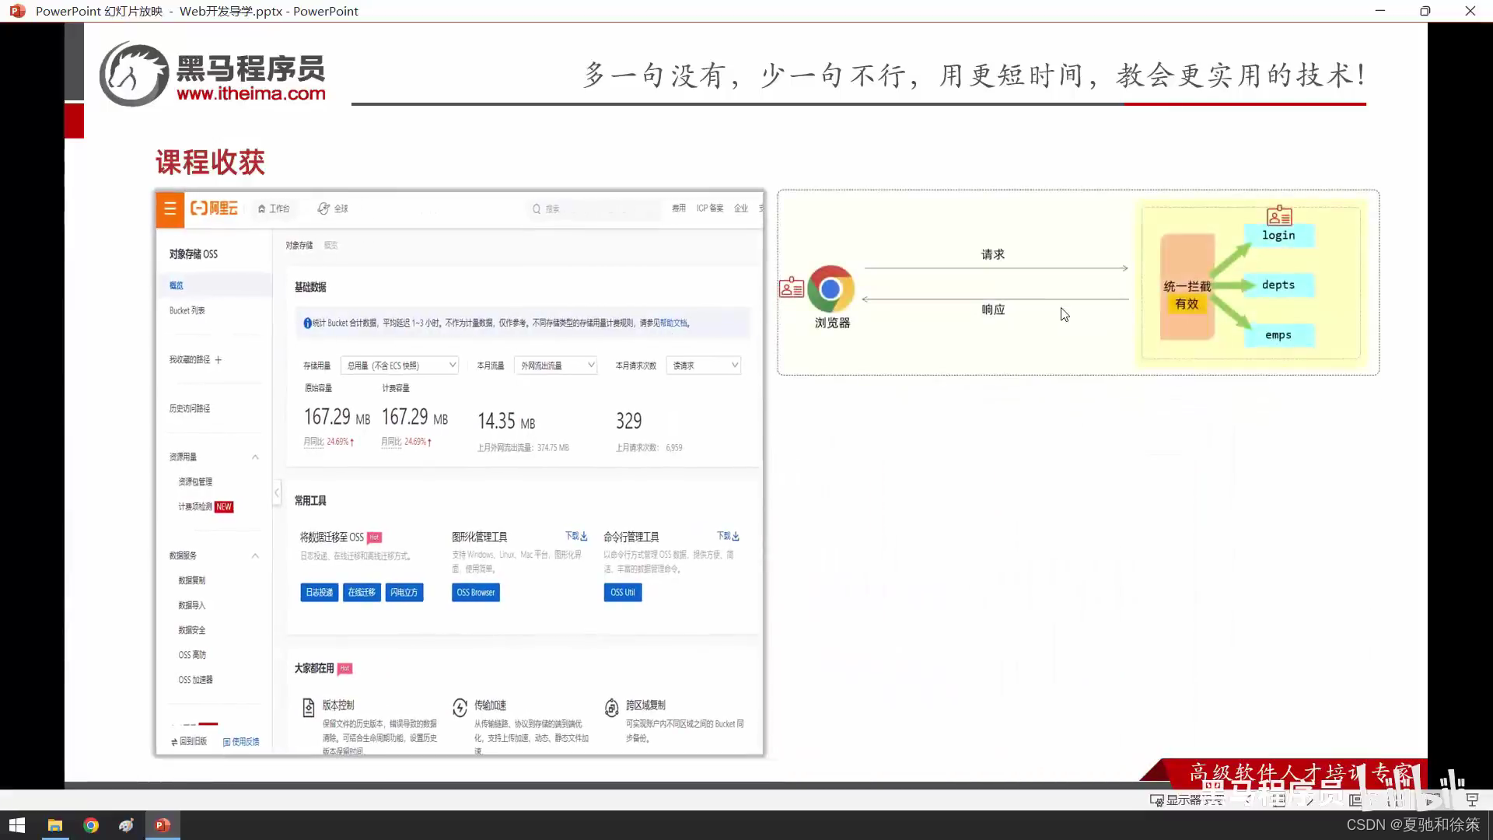The height and width of the screenshot is (840, 1493).
Task: Open 计费项检测 marked NEW
Action: (205, 507)
